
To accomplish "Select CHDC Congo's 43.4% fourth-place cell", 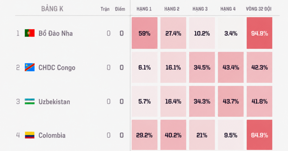I will [231, 67].
